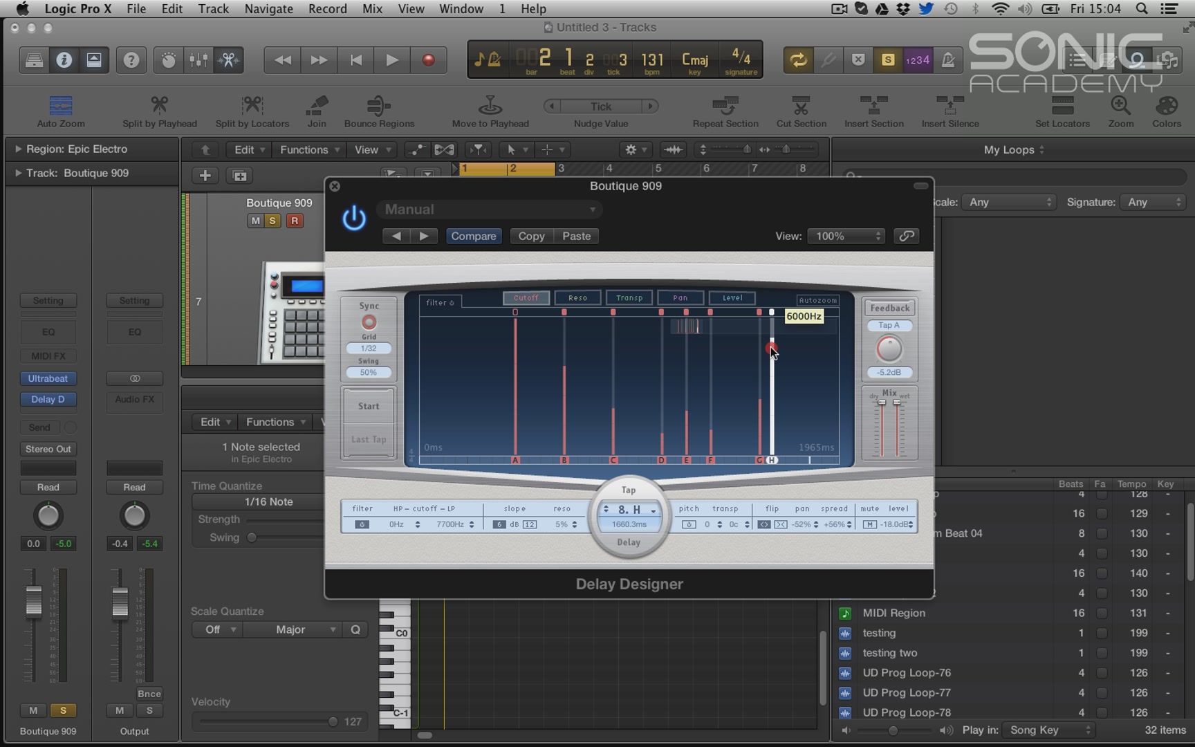Viewport: 1195px width, 747px height.
Task: Show the Mixer sliders button
Action: 198,60
